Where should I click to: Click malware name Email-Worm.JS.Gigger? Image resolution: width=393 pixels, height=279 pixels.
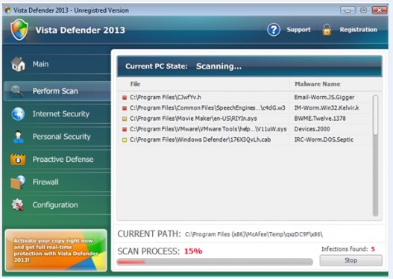(324, 97)
